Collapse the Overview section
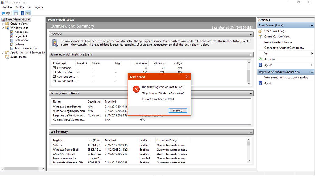The height and width of the screenshot is (176, 315). [251, 34]
